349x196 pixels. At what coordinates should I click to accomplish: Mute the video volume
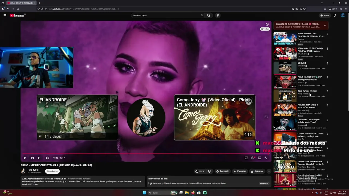pos(47,158)
